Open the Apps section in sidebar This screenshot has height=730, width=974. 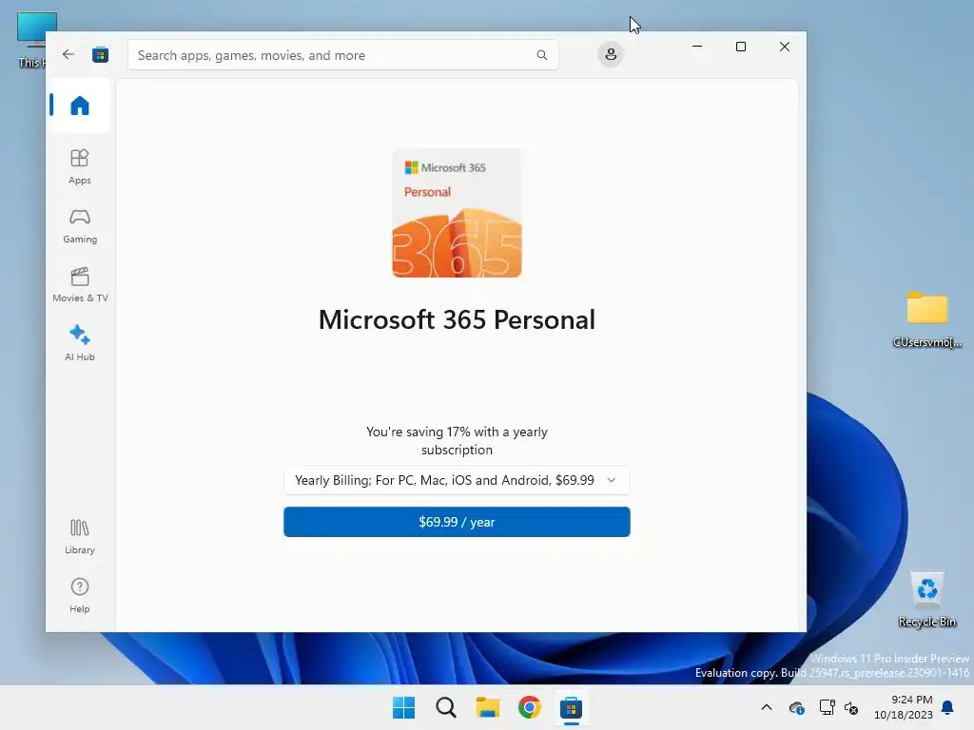tap(80, 166)
